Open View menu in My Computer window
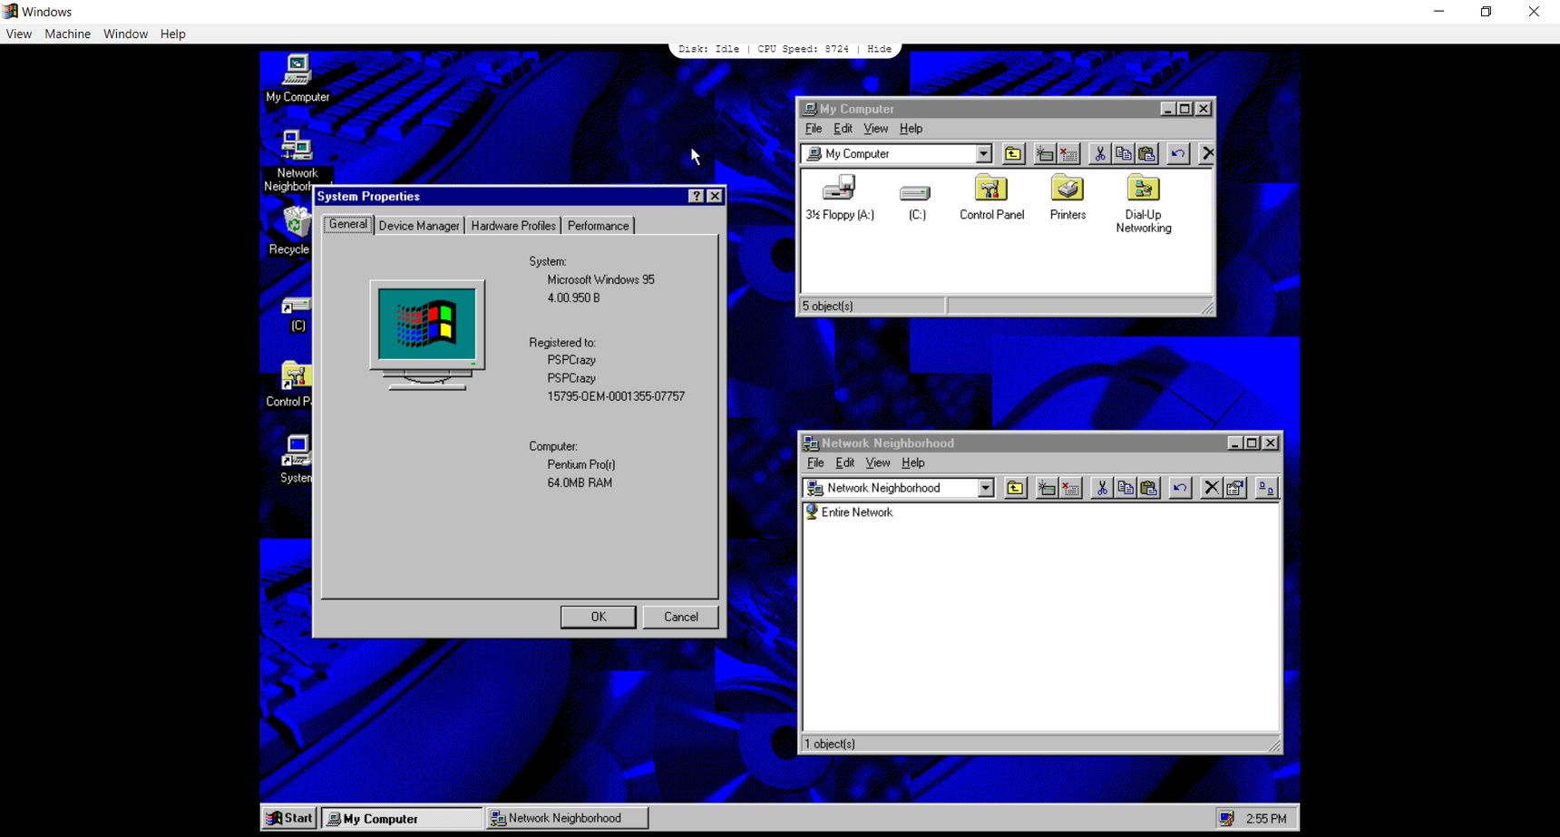Image resolution: width=1560 pixels, height=837 pixels. tap(875, 129)
